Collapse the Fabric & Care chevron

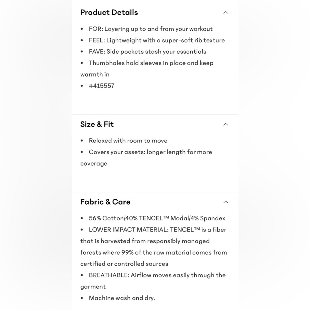pyautogui.click(x=226, y=202)
